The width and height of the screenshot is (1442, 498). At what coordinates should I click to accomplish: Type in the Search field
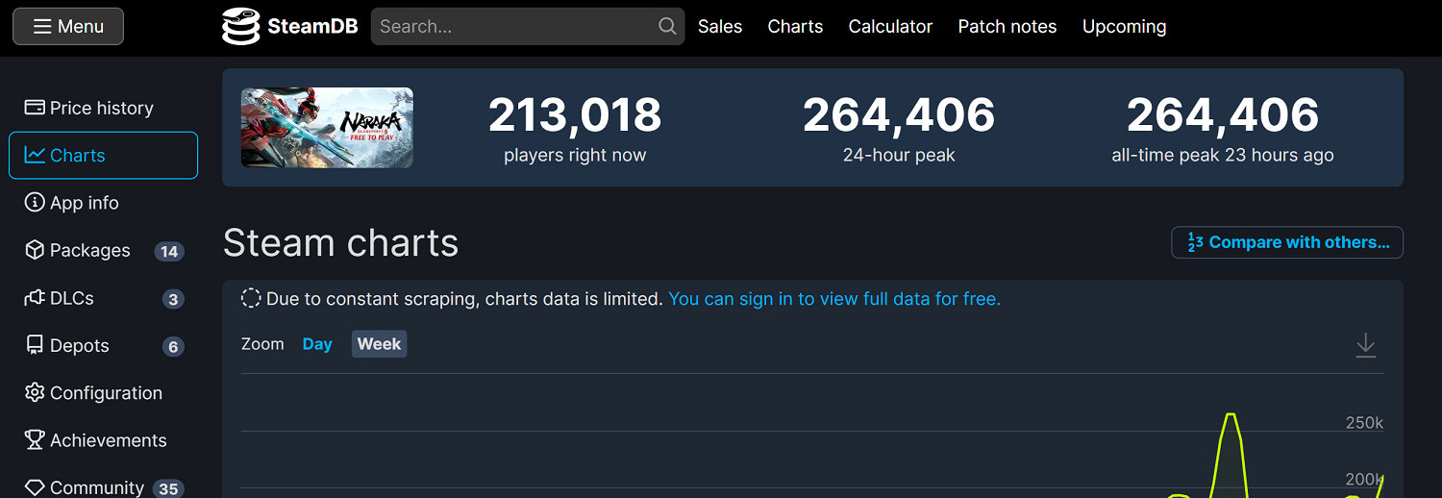coord(514,27)
